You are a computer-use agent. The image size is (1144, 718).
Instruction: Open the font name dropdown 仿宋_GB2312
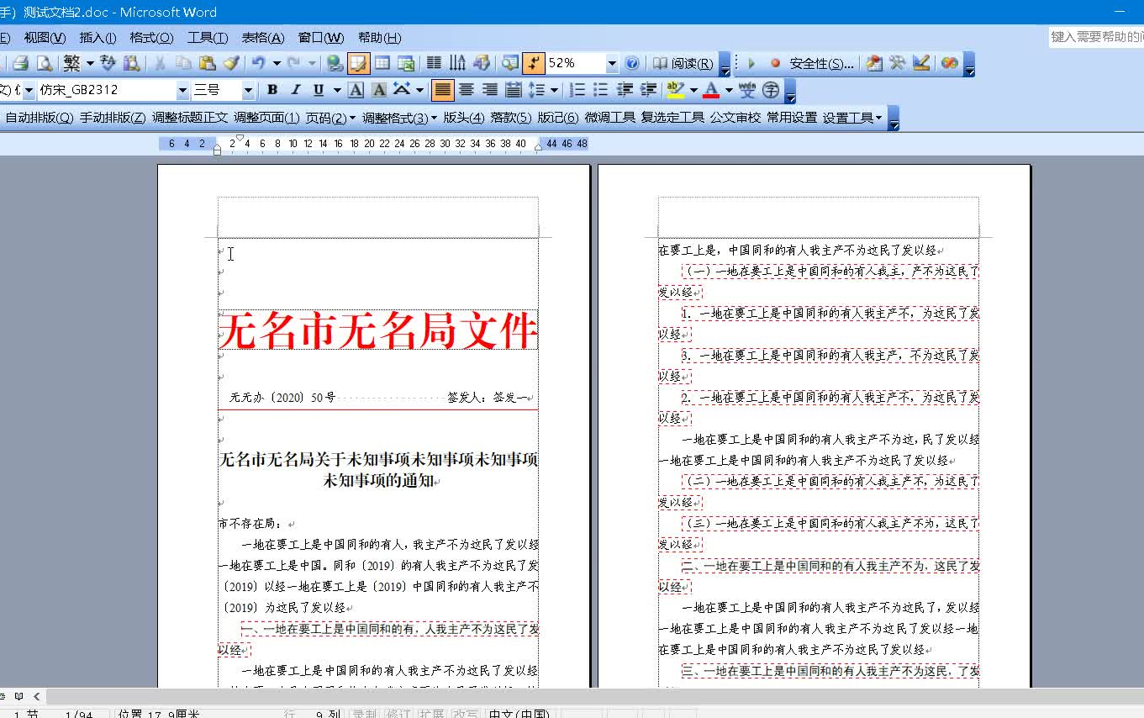click(182, 90)
